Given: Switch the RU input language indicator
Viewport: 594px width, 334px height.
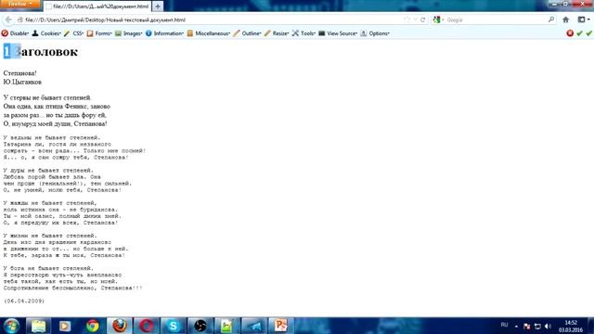Looking at the screenshot, I should tap(504, 325).
